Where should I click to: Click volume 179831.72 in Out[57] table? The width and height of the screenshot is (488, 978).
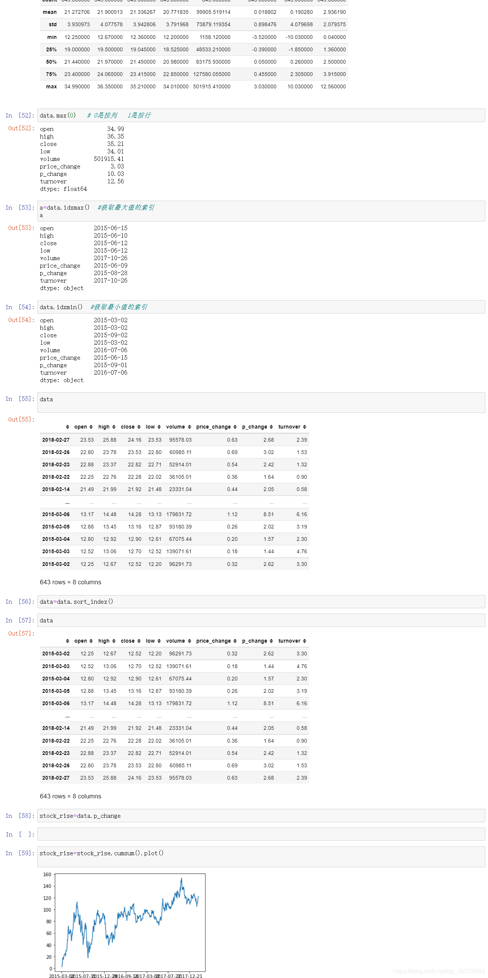click(x=179, y=703)
